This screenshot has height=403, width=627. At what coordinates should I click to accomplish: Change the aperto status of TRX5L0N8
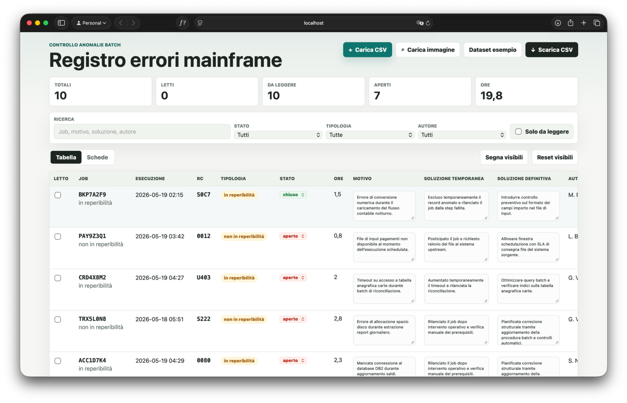pyautogui.click(x=293, y=319)
